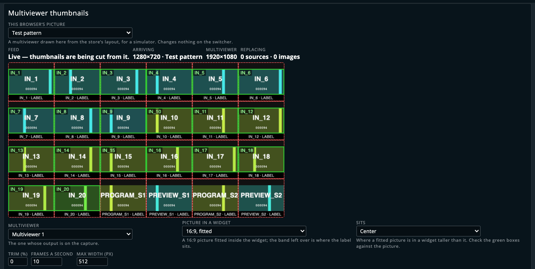The height and width of the screenshot is (269, 535).
Task: Select the IN_15 thumbnail
Action: tap(123, 159)
